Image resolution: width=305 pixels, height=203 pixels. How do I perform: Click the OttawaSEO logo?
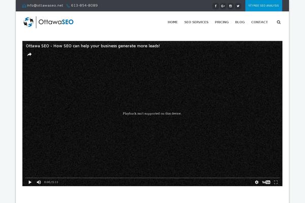pyautogui.click(x=48, y=22)
